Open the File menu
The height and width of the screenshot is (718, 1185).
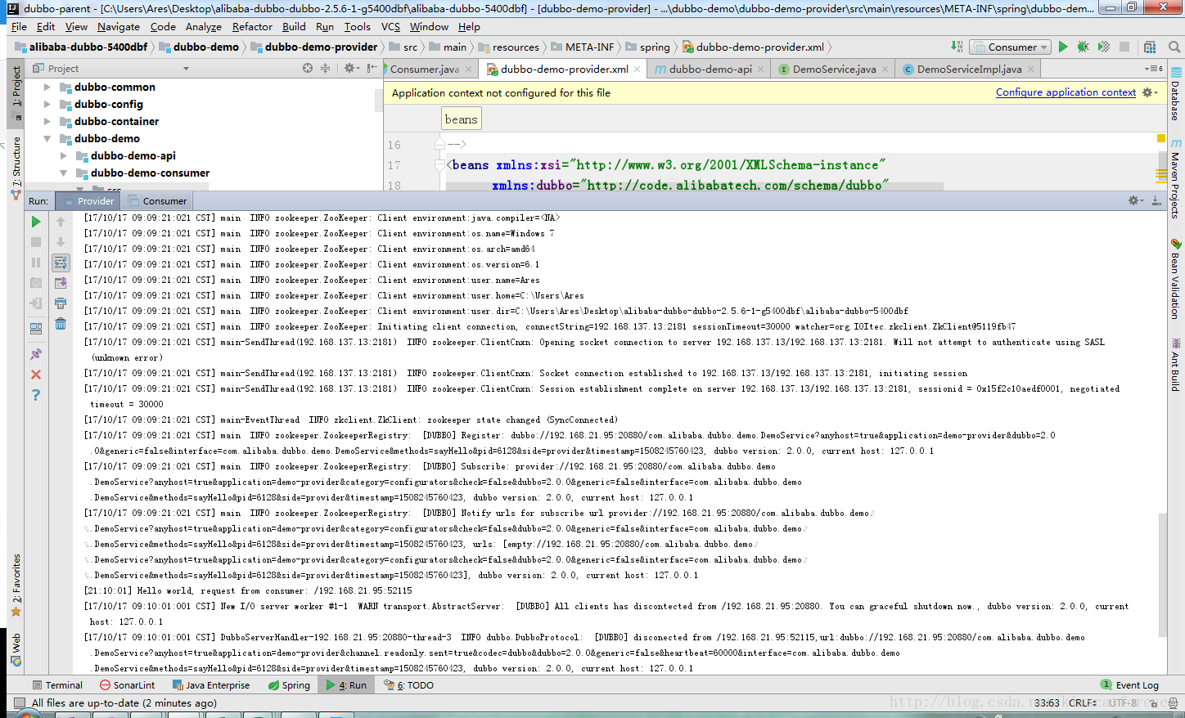pos(19,26)
